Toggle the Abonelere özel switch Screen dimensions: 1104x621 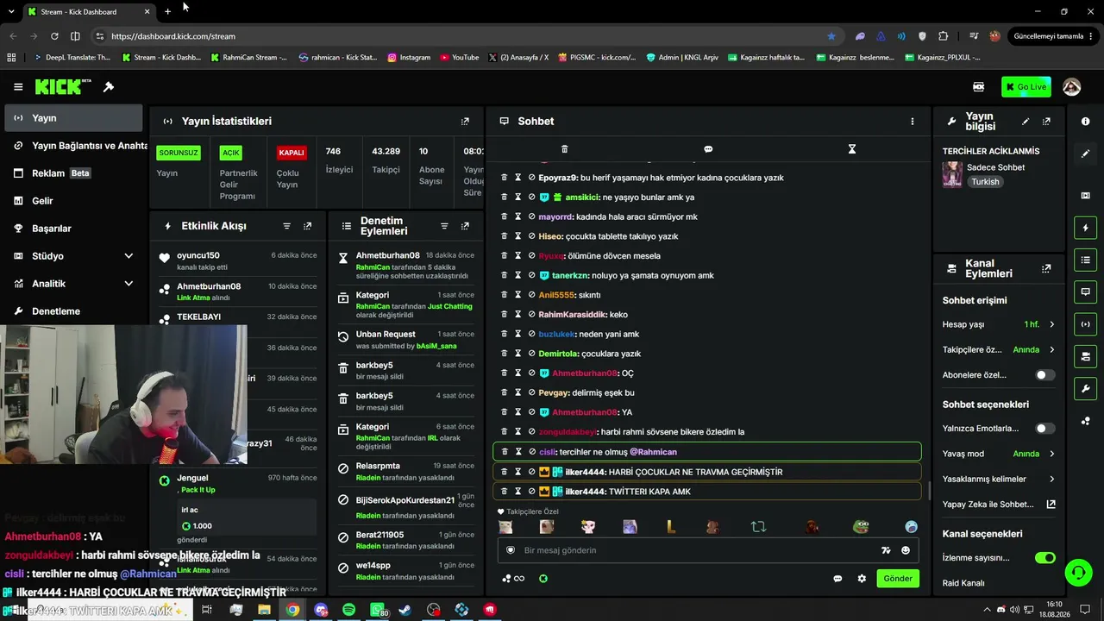(1044, 375)
